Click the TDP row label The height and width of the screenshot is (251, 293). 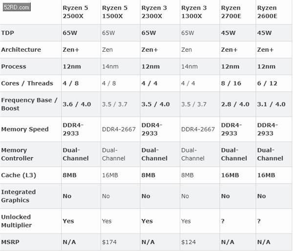(8, 33)
